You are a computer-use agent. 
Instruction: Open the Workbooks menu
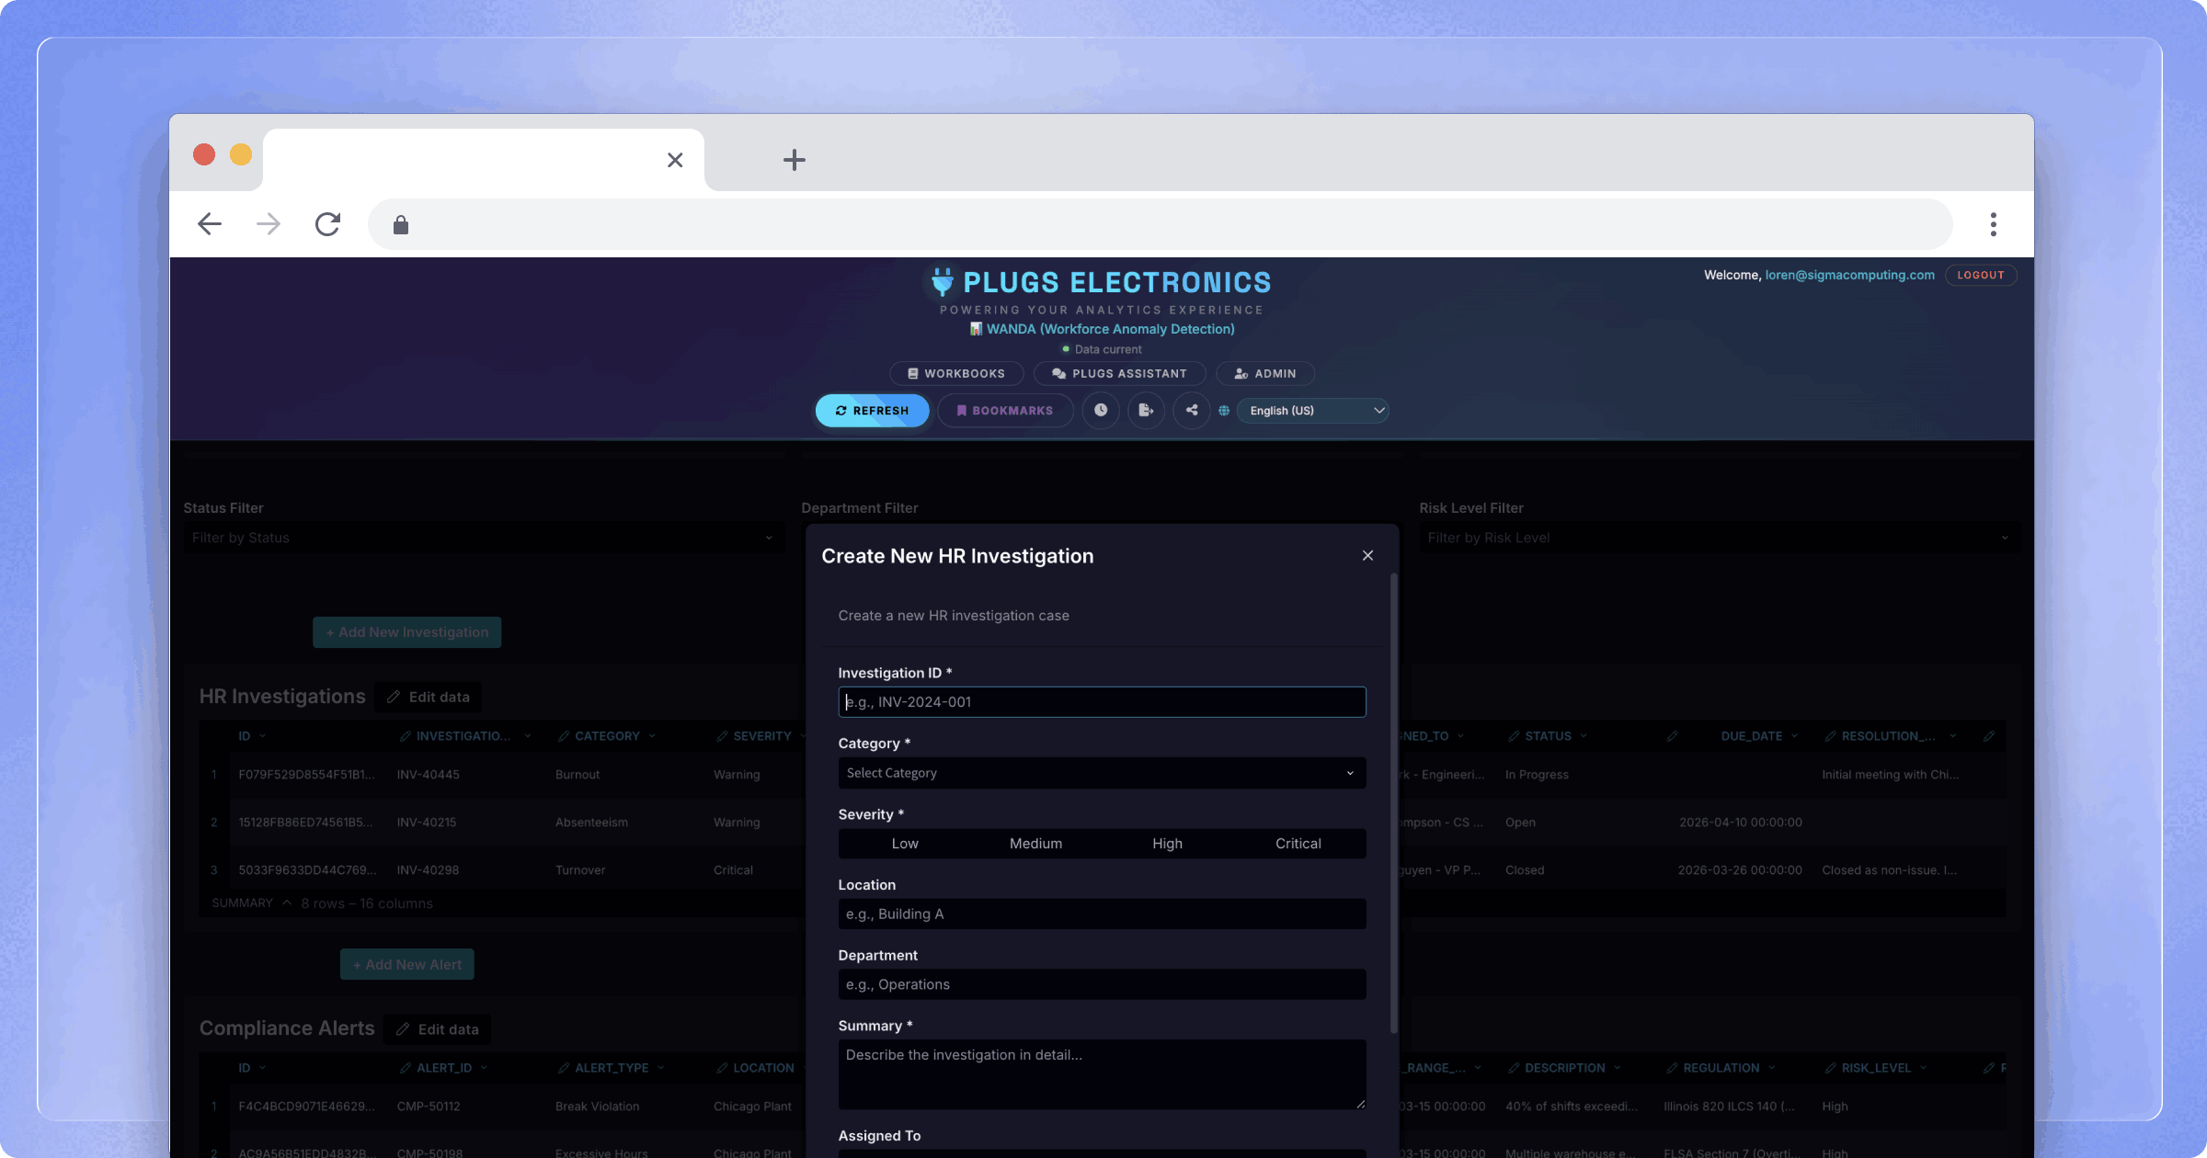(955, 373)
